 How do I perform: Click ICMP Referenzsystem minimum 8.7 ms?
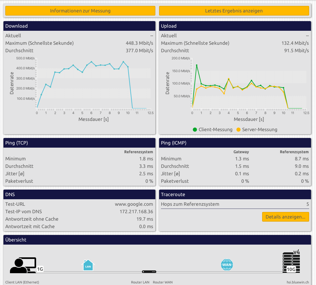pyautogui.click(x=302, y=159)
